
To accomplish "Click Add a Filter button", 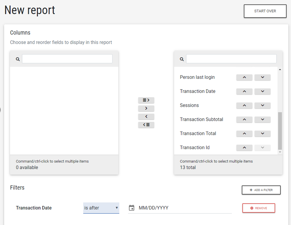I will [x=261, y=190].
